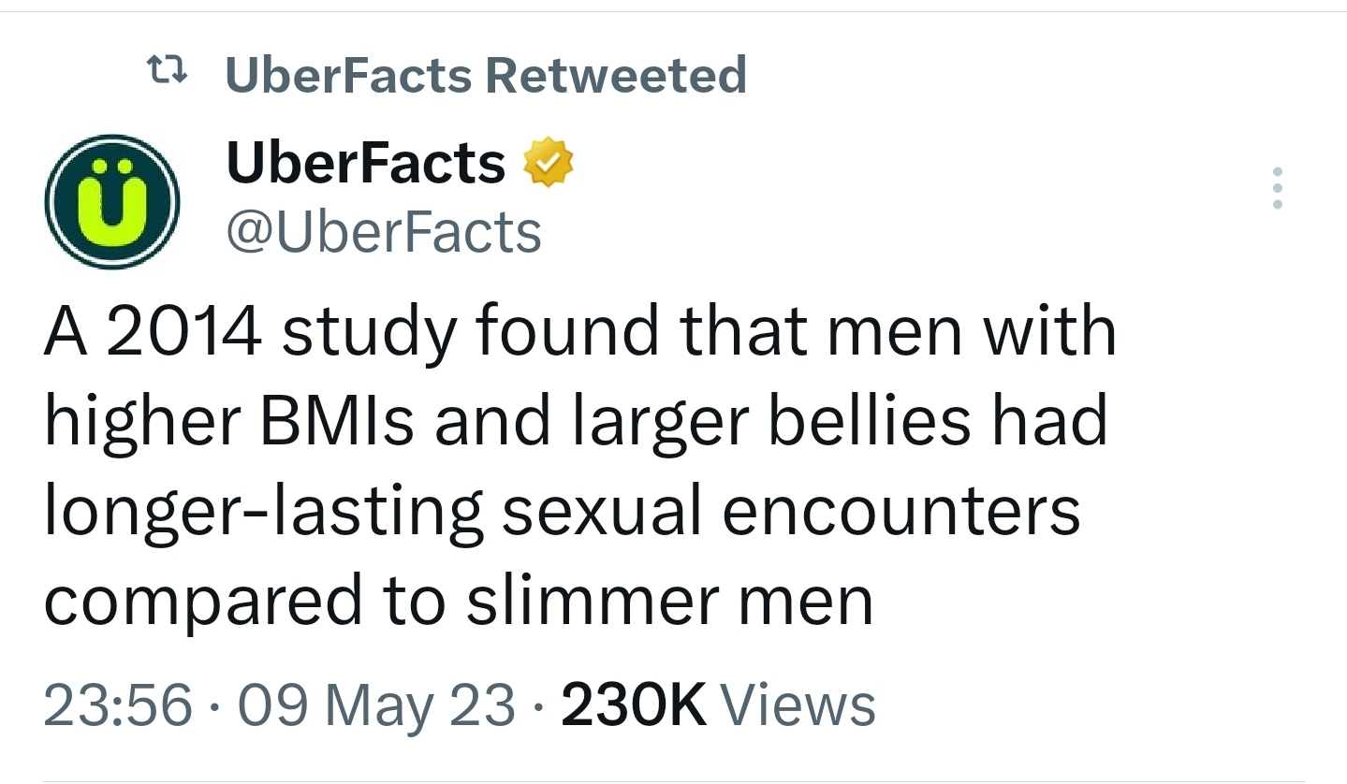Click the @UberFacts handle
This screenshot has width=1347, height=784.
(384, 231)
